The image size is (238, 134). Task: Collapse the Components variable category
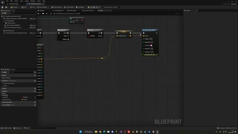pos(1,95)
